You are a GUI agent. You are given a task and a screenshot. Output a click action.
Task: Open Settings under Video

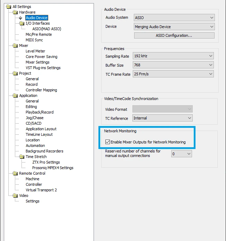pos(32,201)
